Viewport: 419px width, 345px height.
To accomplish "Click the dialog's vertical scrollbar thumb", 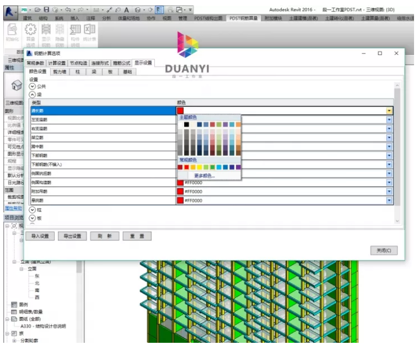I will click(397, 146).
